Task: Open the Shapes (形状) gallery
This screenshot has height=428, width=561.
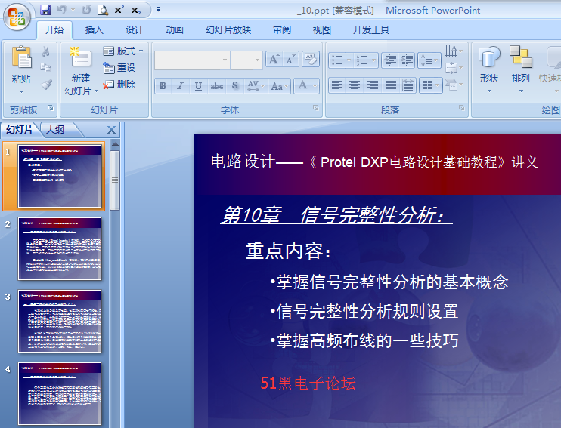Action: (489, 69)
